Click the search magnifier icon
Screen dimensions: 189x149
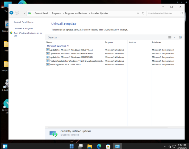tap(182, 13)
